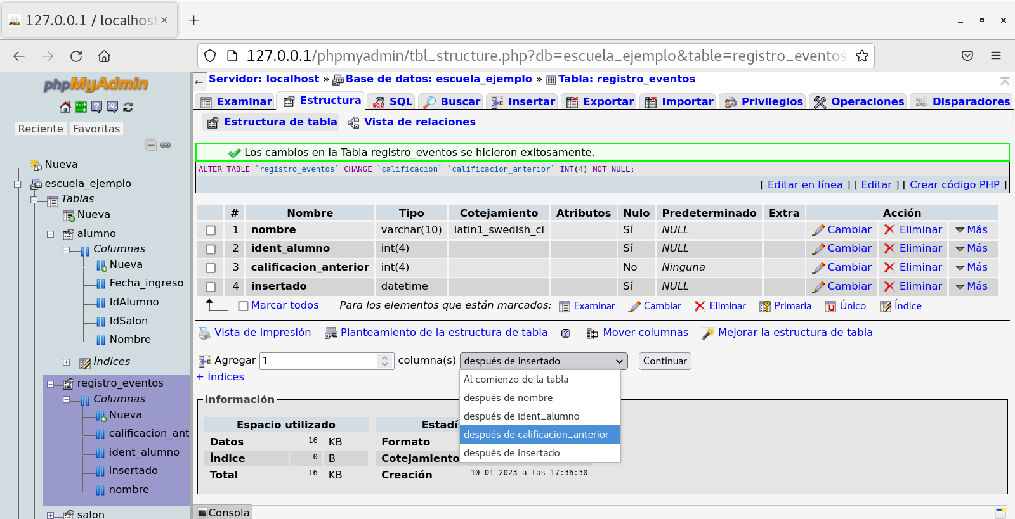Viewport: 1015px width, 519px height.
Task: Click the help icon beside Planteamiento link
Action: [566, 333]
